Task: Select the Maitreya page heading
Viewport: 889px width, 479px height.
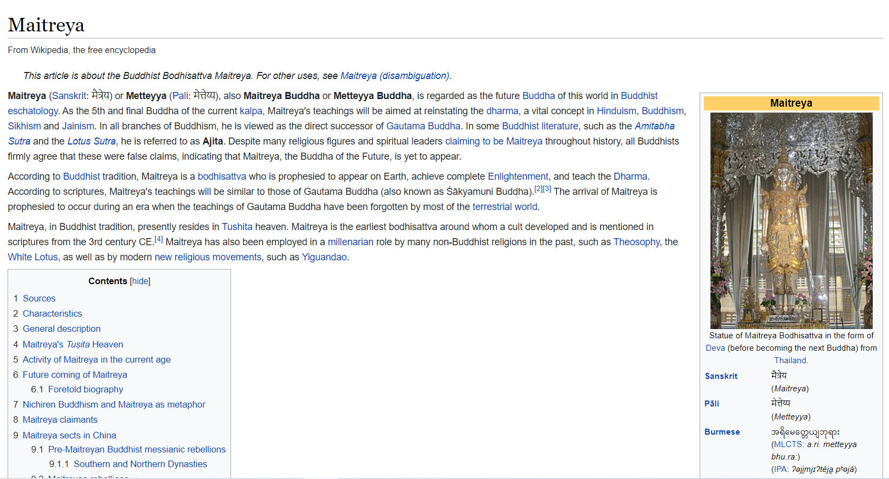Action: 46,25
